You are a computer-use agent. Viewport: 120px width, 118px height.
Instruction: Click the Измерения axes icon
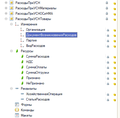point(17,24)
